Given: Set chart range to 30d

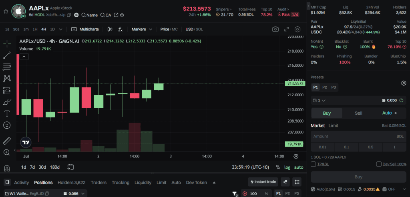Looking at the screenshot, I should click(x=42, y=167).
